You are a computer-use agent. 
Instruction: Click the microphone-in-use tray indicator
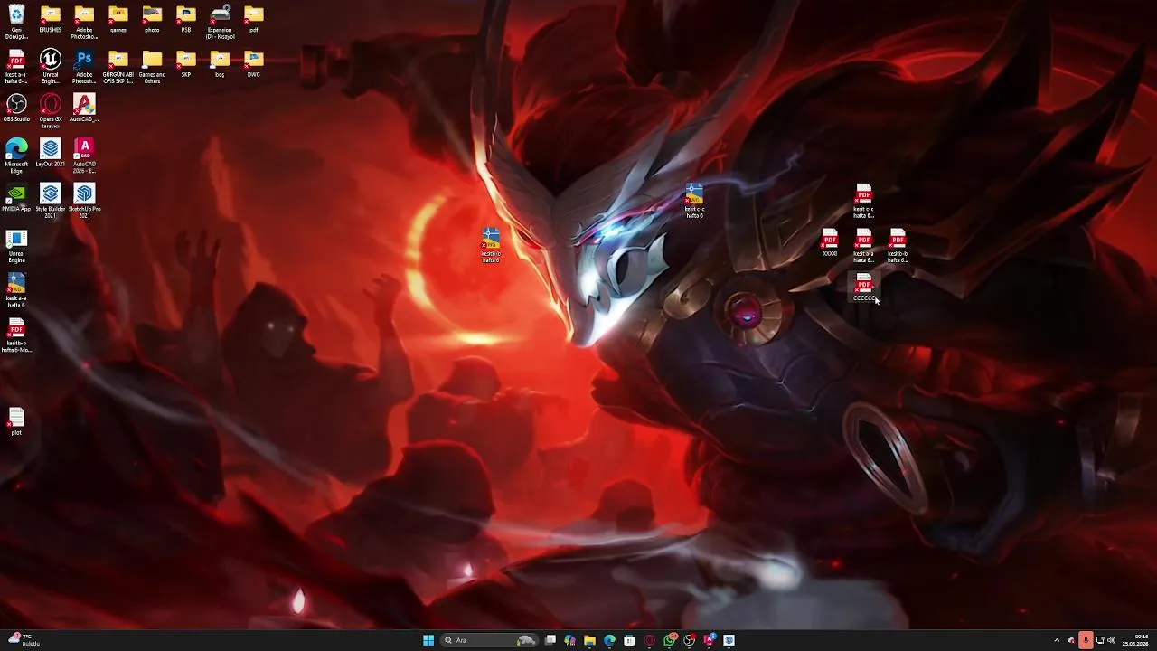pos(1086,640)
